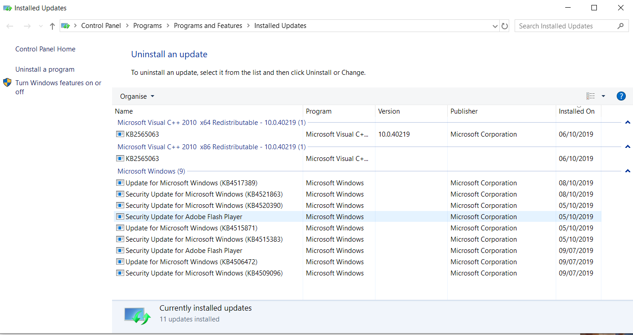Click icon of Adobe Flash Player update 09/07/2019
Viewport: 633px width, 335px height.
[x=120, y=250]
